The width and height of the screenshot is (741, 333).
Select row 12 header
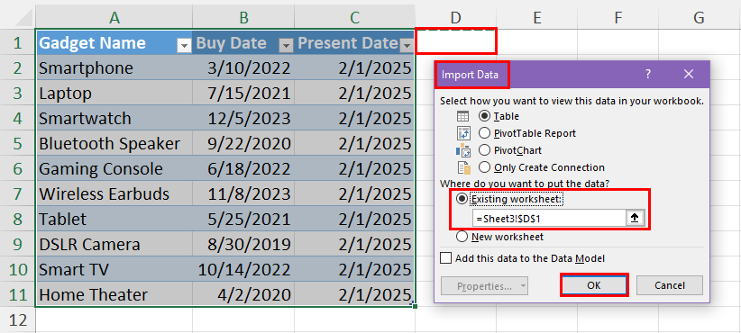click(17, 320)
